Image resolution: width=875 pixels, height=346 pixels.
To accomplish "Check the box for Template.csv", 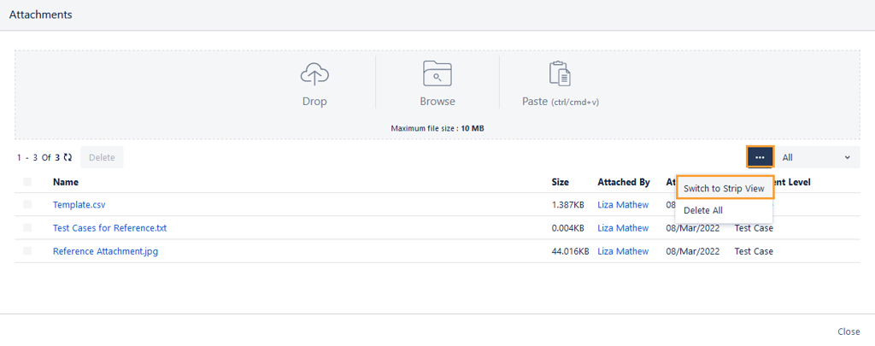I will (x=27, y=205).
